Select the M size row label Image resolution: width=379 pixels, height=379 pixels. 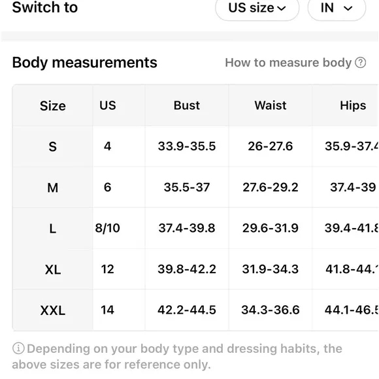[x=53, y=188]
